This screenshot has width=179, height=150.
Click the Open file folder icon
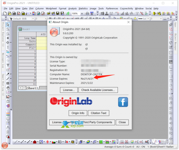[49, 13]
